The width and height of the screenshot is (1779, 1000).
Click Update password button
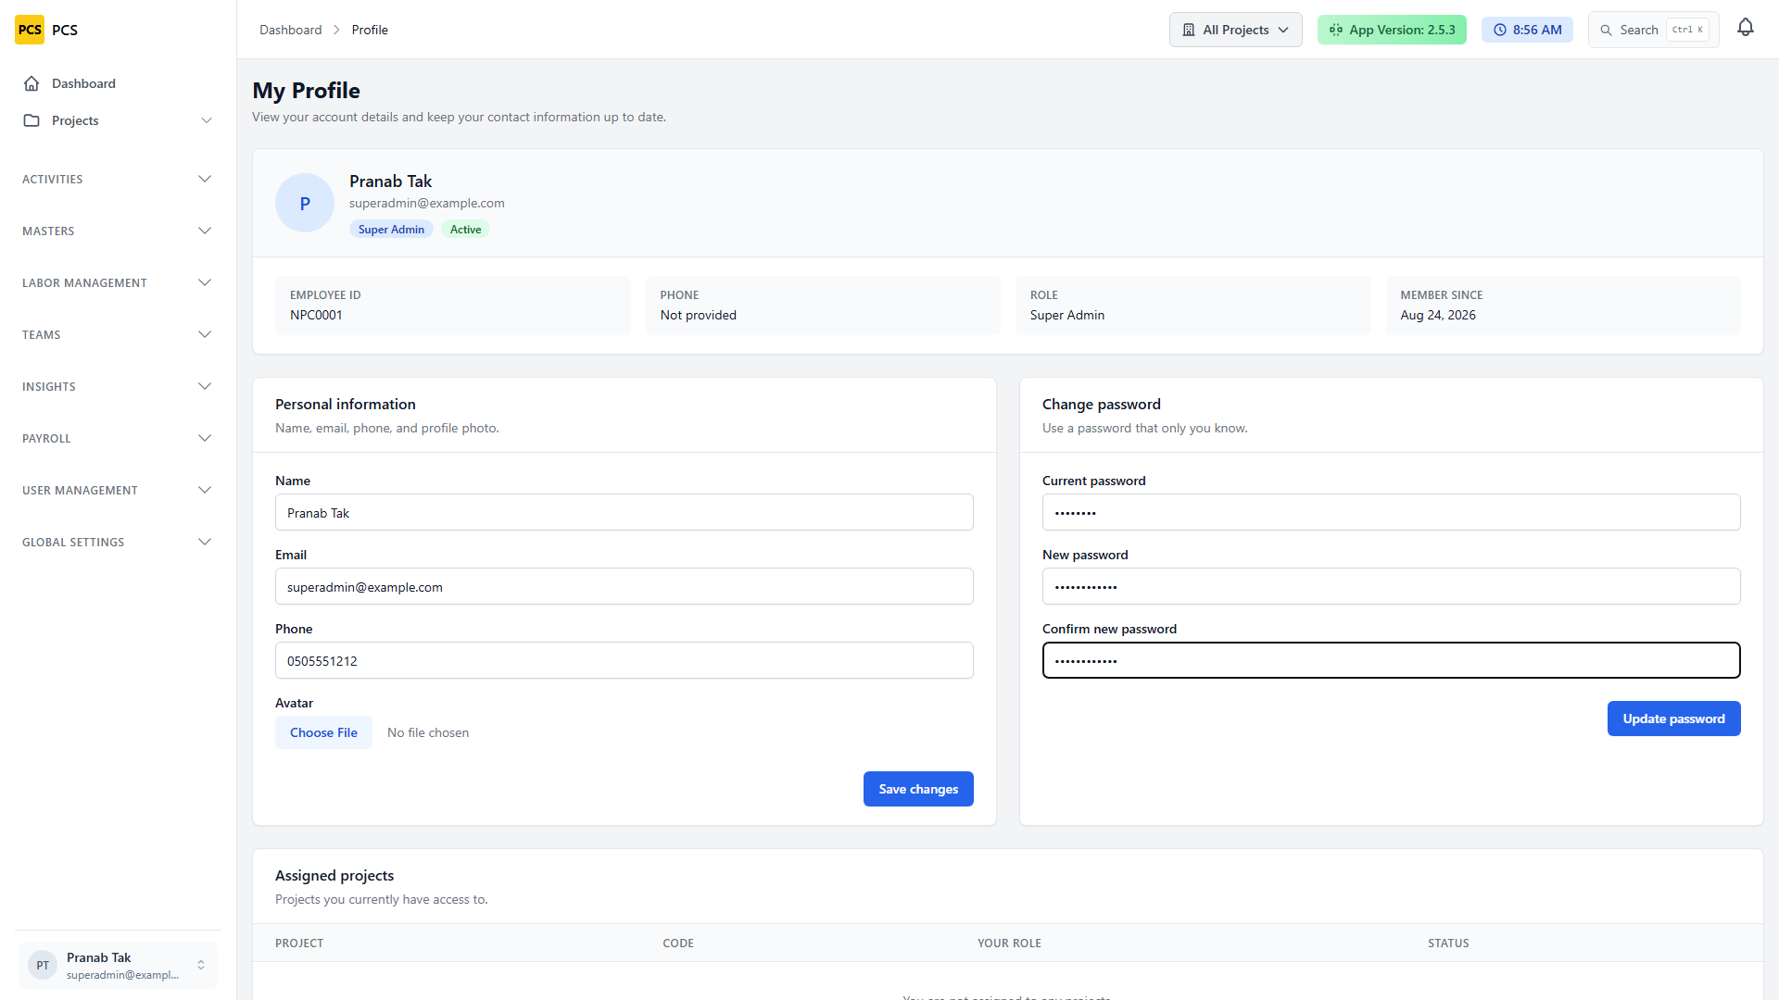(x=1673, y=719)
